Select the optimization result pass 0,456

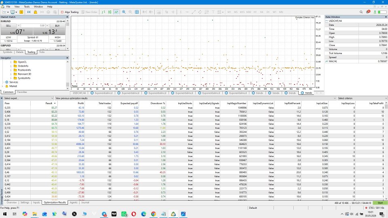[x=194, y=144]
